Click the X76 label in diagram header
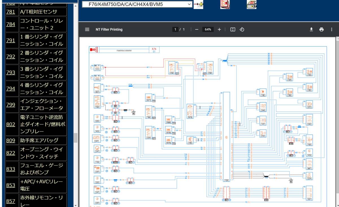Viewport: 339px width, 207px height. click(154, 49)
